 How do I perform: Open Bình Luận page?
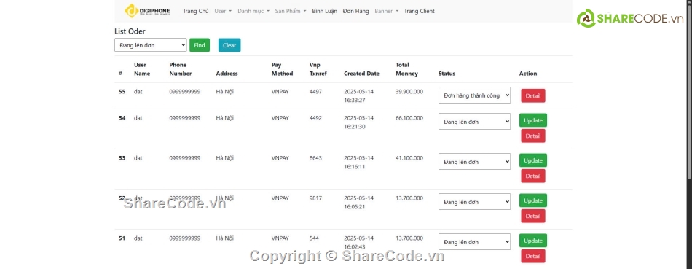pyautogui.click(x=324, y=11)
